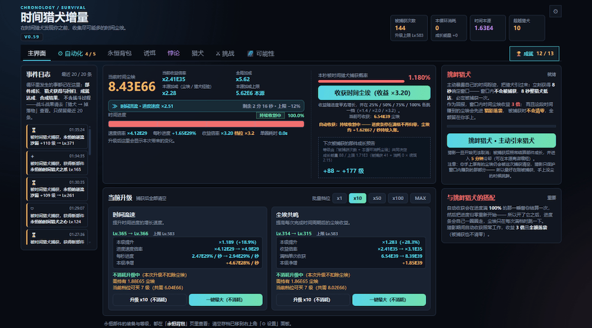Click the 事件日志 heading
Viewport: 592px width, 328px height.
point(38,75)
